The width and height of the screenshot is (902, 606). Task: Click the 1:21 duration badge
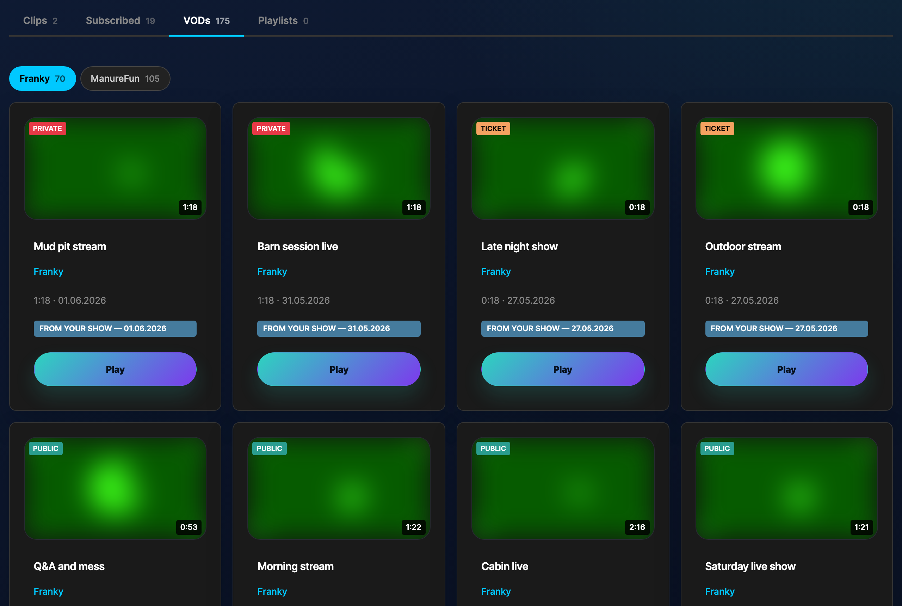click(x=861, y=527)
